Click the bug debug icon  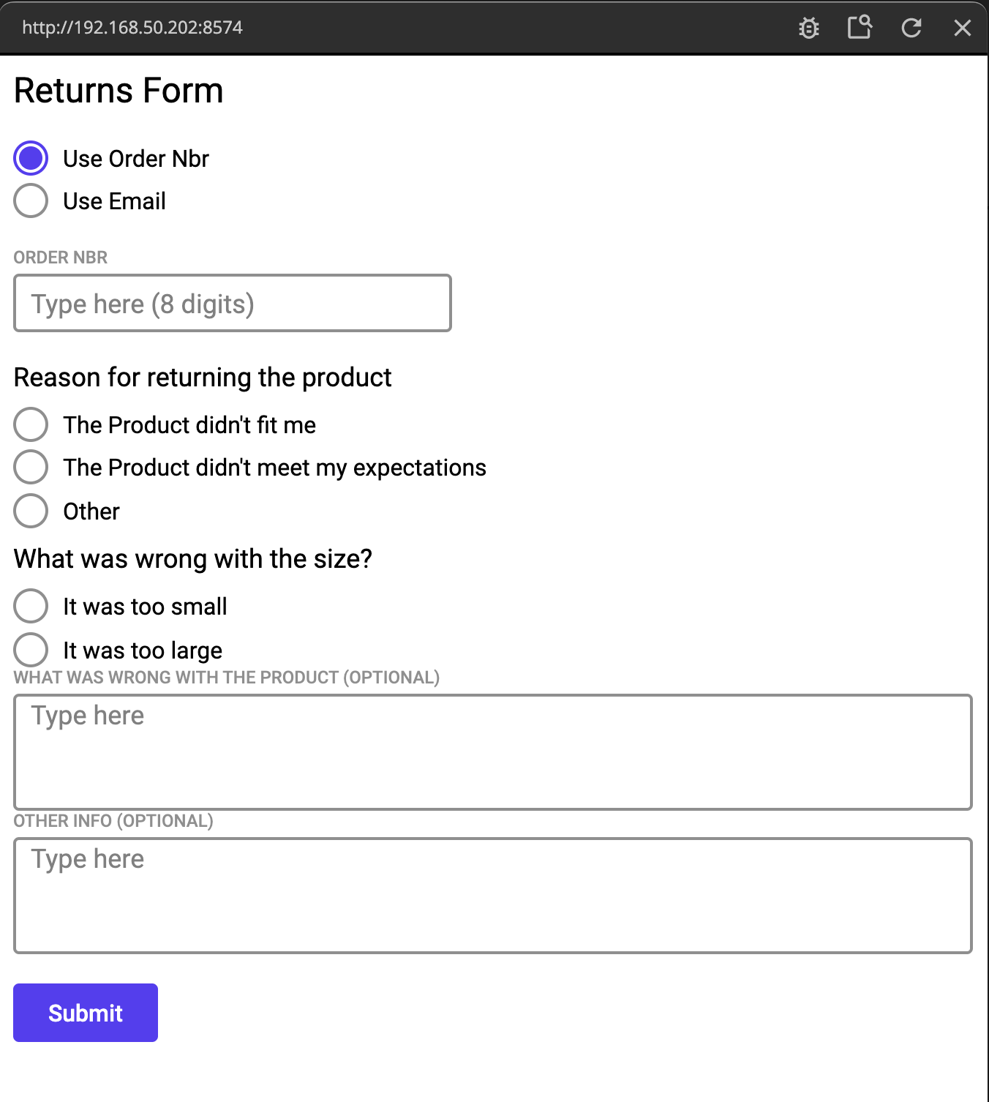809,28
